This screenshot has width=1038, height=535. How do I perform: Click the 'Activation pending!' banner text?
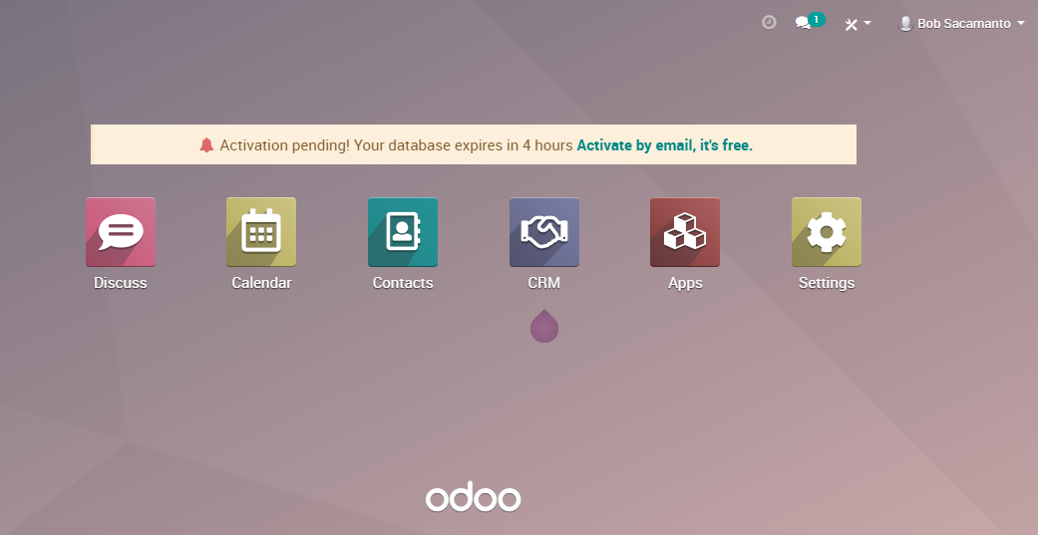coord(284,144)
